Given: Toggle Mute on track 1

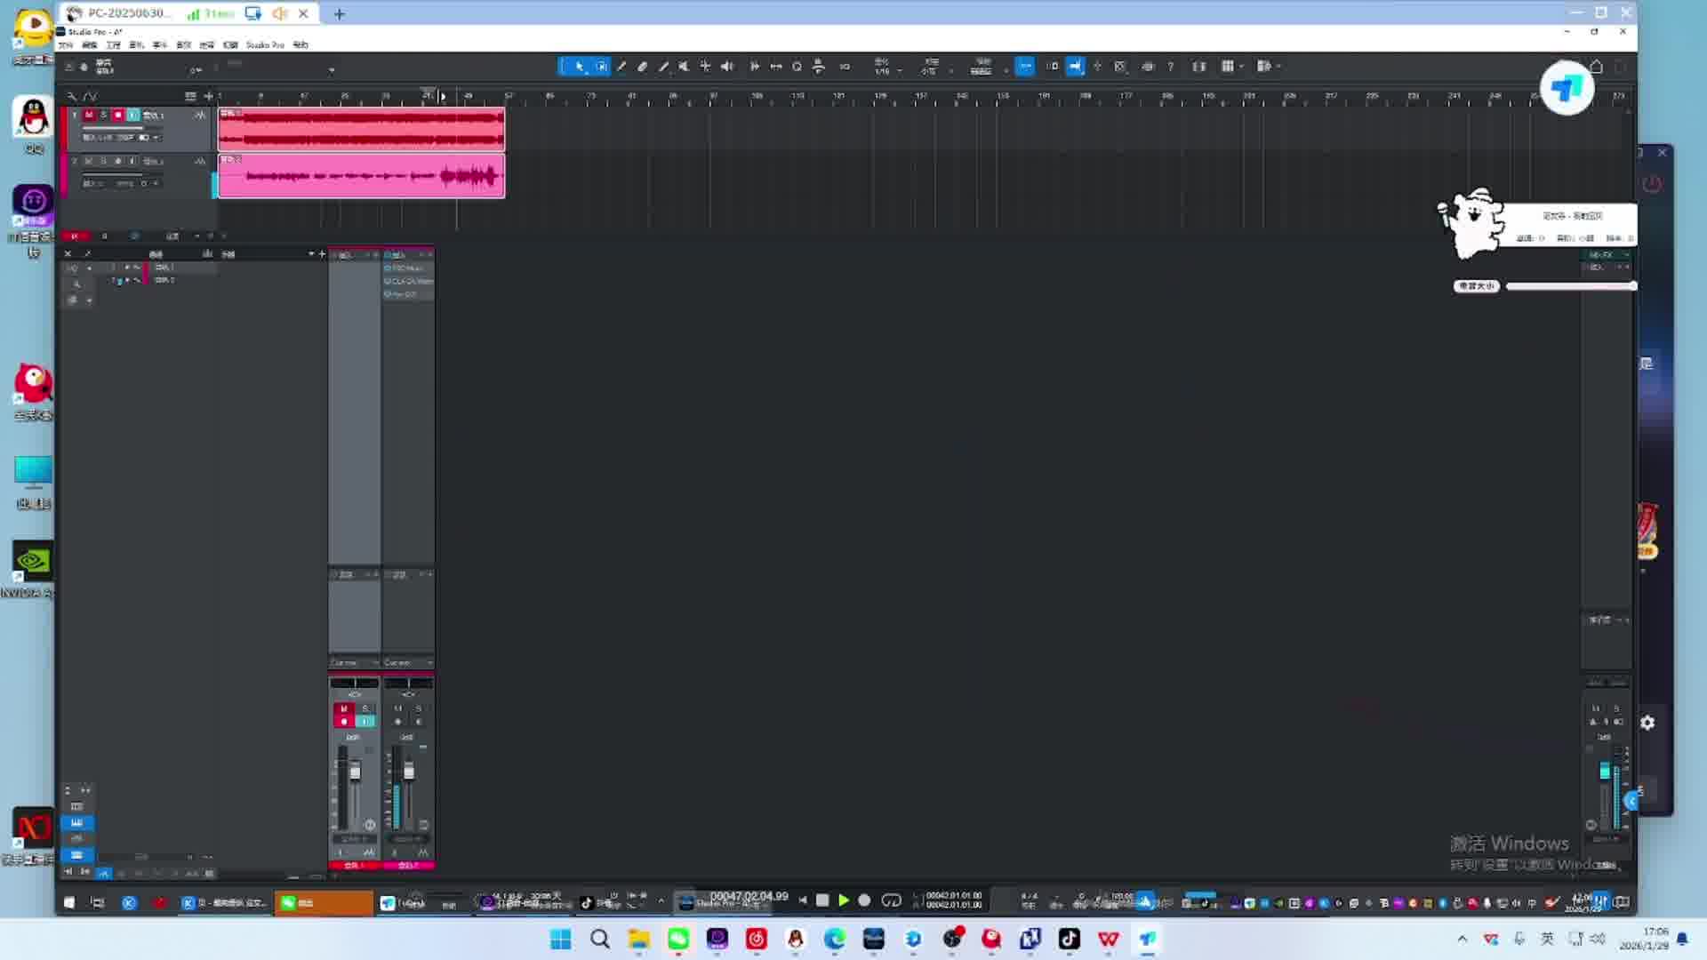Looking at the screenshot, I should coord(89,115).
